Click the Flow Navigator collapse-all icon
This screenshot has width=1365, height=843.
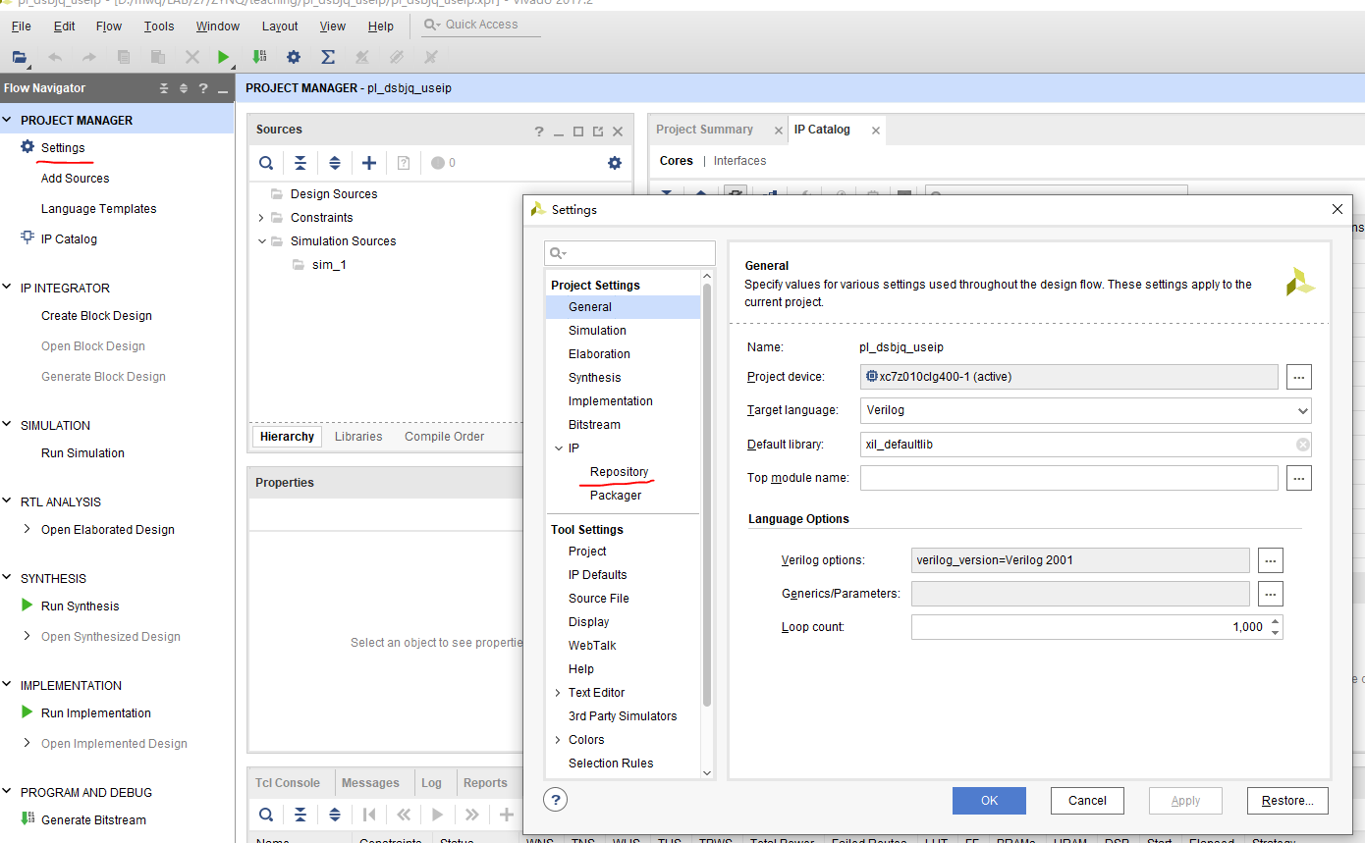[x=164, y=88]
